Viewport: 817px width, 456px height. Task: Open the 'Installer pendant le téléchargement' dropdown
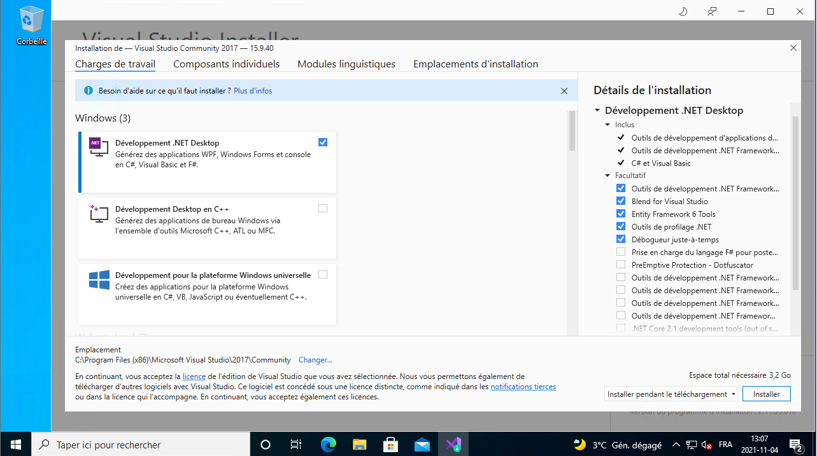point(671,394)
